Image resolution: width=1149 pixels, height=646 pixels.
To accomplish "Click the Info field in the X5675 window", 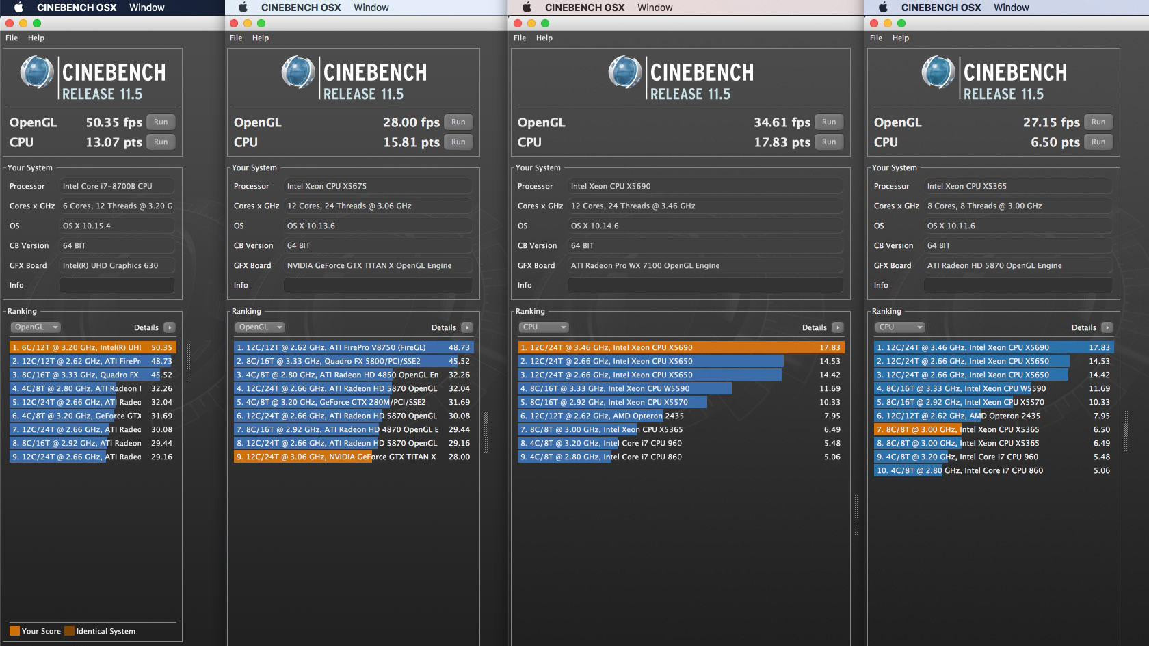I will pos(378,286).
